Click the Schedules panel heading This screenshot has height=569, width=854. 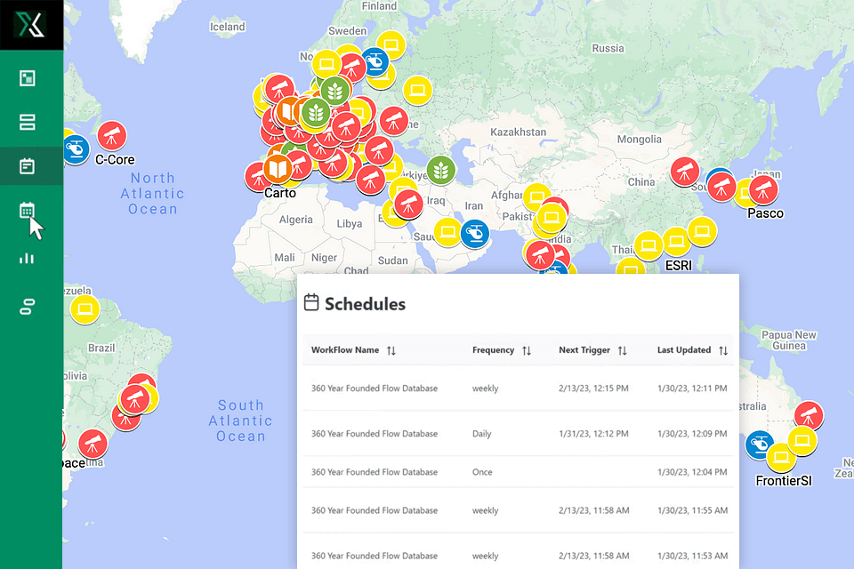click(365, 304)
